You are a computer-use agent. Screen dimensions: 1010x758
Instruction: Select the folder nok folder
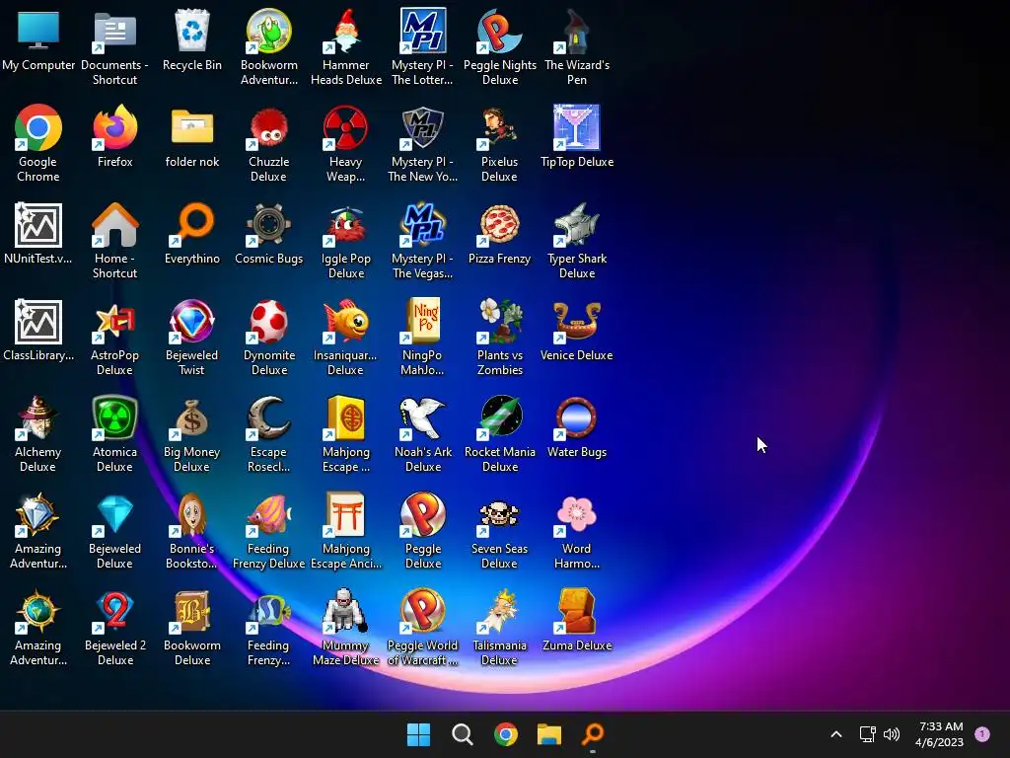[x=192, y=127]
